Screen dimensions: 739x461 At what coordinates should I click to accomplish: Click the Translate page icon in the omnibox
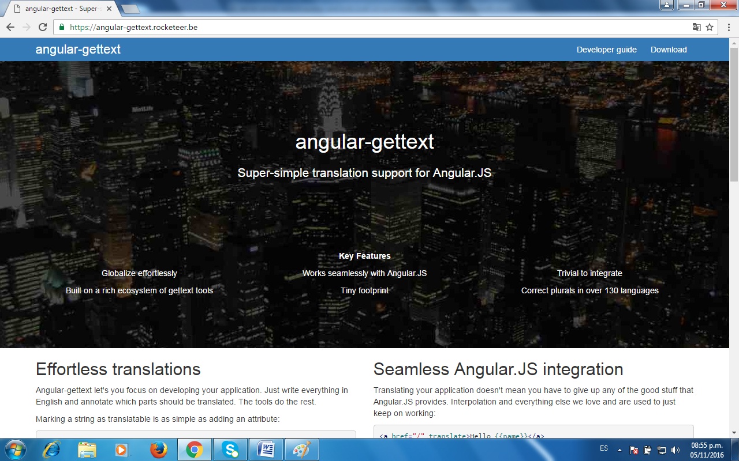pos(695,27)
